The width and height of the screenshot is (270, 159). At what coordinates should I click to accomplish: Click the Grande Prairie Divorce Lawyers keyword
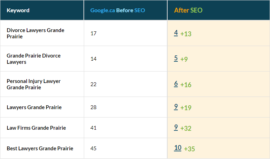point(34,59)
